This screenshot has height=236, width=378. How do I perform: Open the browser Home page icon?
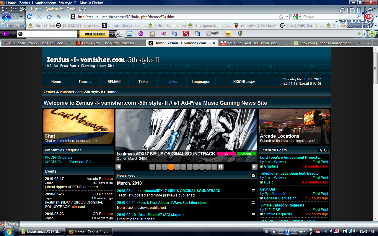(49, 17)
